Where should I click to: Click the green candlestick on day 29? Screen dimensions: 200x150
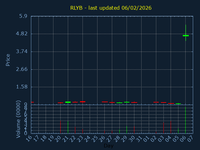(x=127, y=102)
